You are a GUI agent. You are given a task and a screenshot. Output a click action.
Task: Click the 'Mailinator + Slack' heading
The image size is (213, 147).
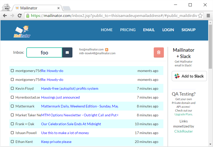[184, 53]
